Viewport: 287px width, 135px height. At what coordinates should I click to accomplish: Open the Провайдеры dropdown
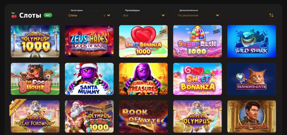(144, 15)
